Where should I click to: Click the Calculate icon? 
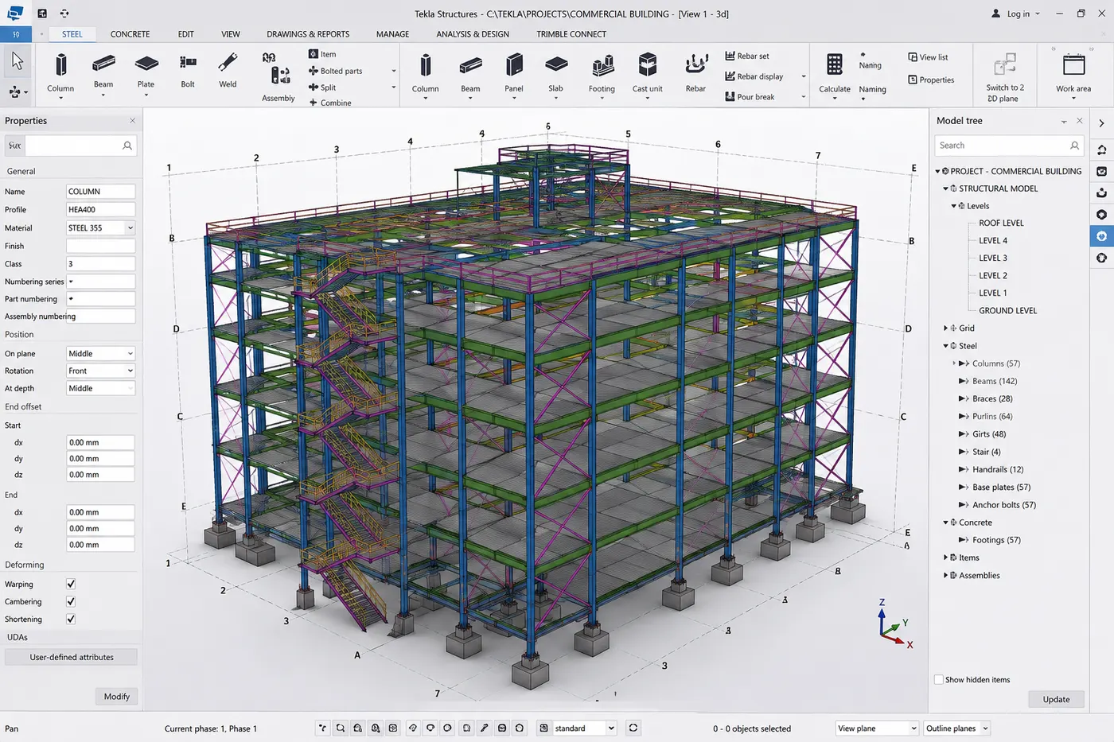click(x=835, y=64)
